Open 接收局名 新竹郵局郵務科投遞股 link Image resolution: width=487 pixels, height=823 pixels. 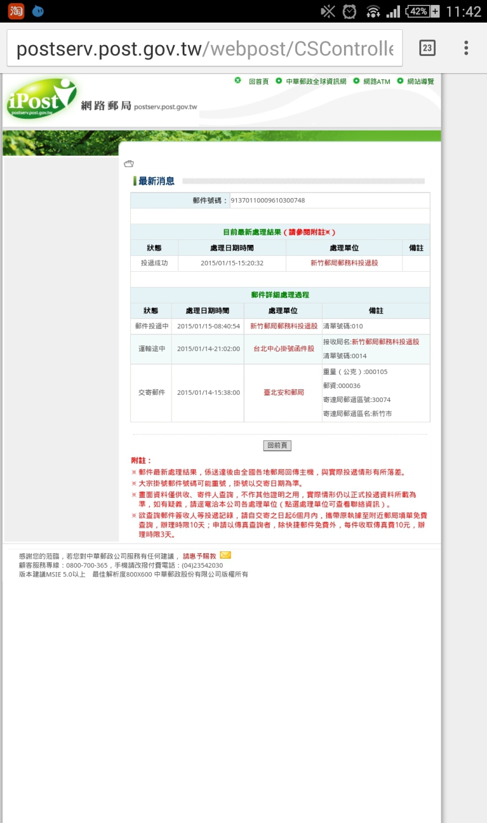(x=385, y=342)
